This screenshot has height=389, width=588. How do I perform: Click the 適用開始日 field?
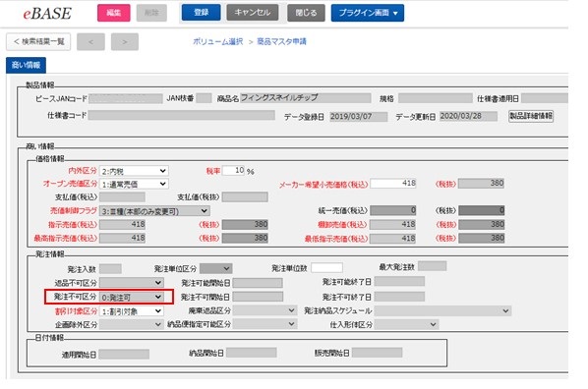(x=124, y=355)
